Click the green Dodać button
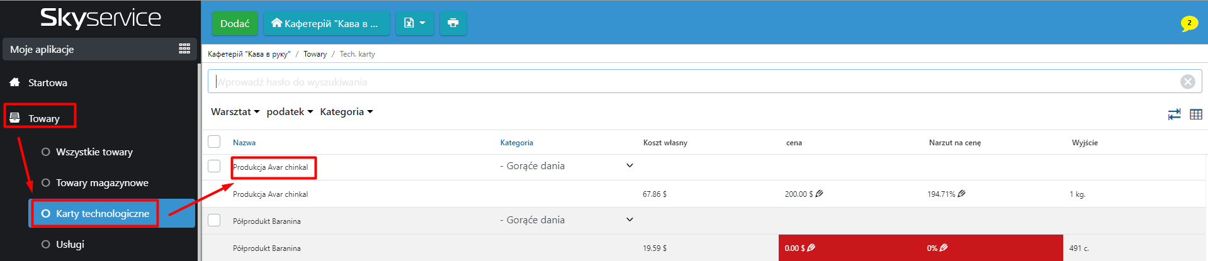The width and height of the screenshot is (1208, 261). [235, 23]
